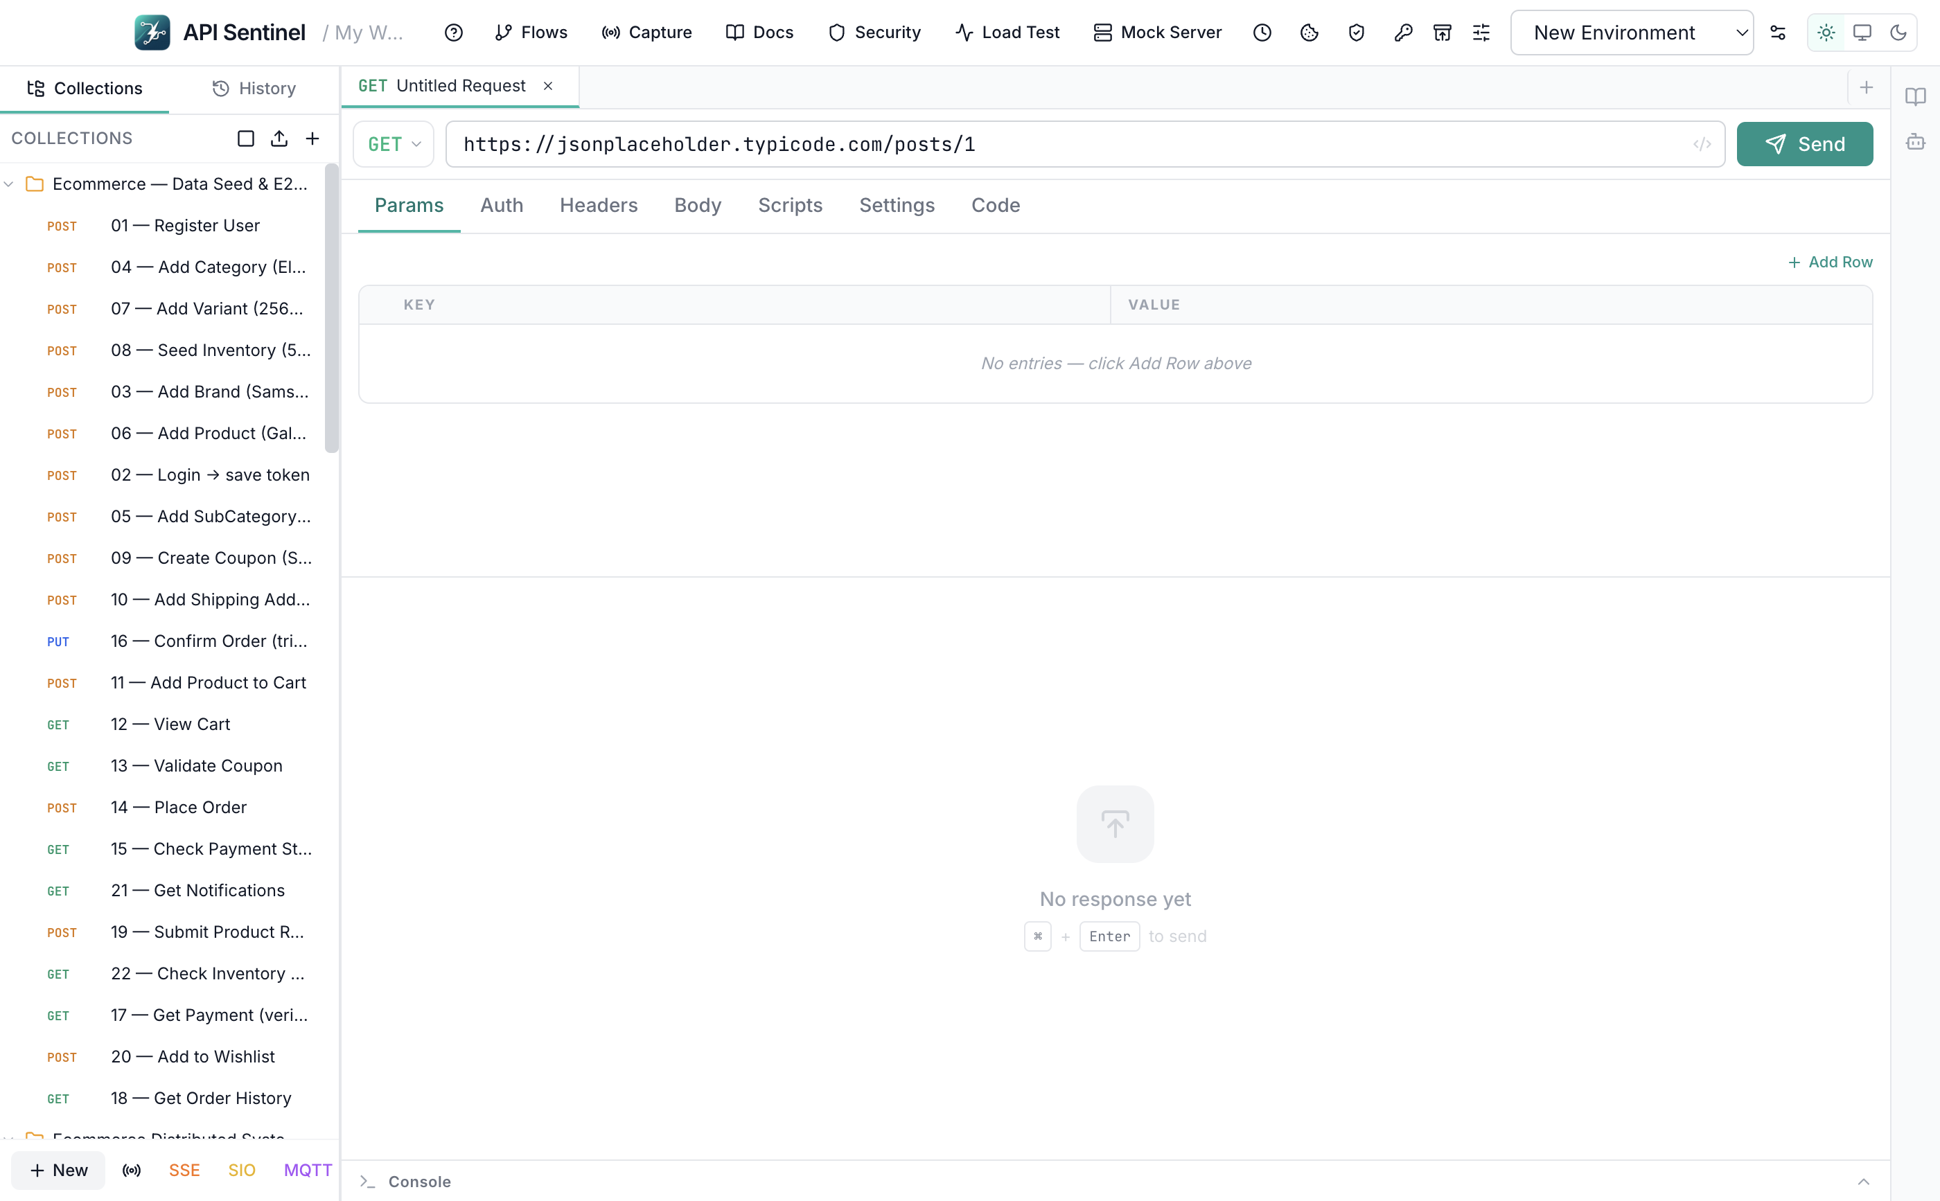The width and height of the screenshot is (1940, 1201).
Task: Open the store/marketplace icon
Action: (1442, 33)
